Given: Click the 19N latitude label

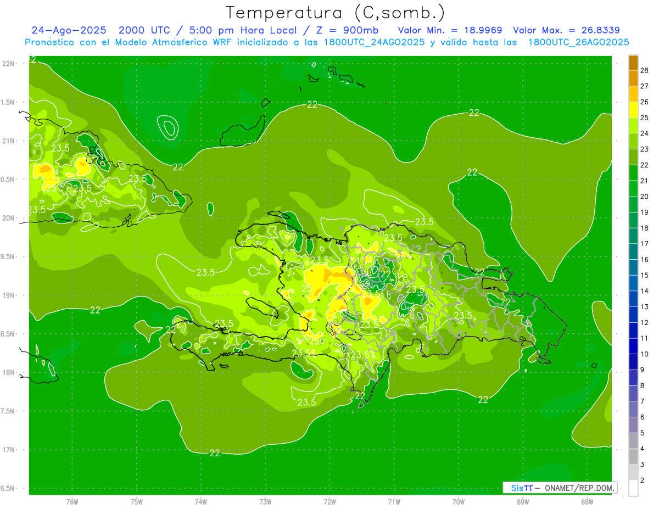Looking at the screenshot, I should (9, 295).
